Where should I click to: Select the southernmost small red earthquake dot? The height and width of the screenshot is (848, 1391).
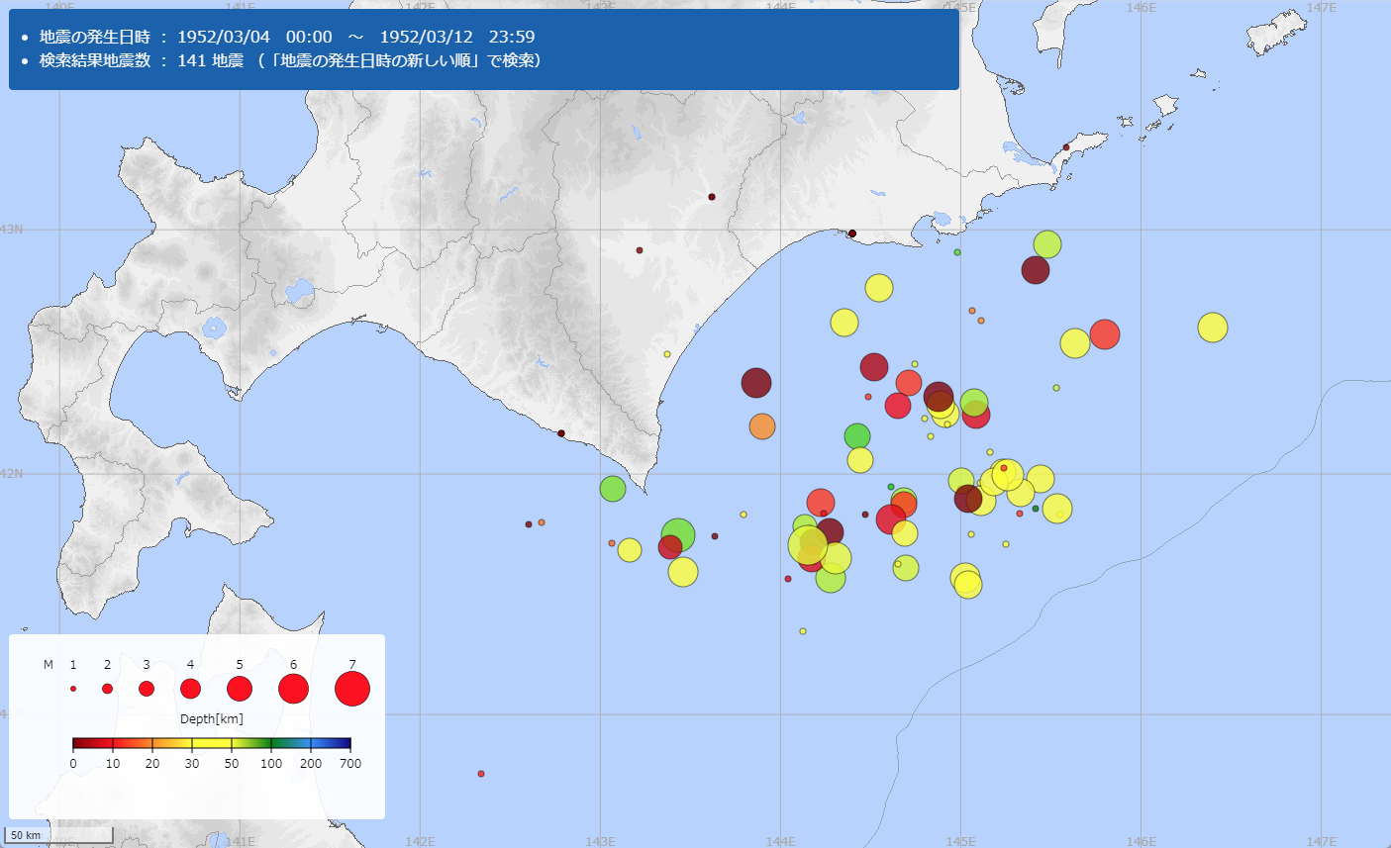pyautogui.click(x=481, y=774)
